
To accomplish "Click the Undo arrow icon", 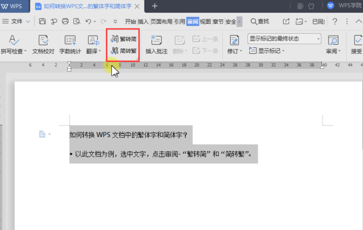I will tap(88, 22).
